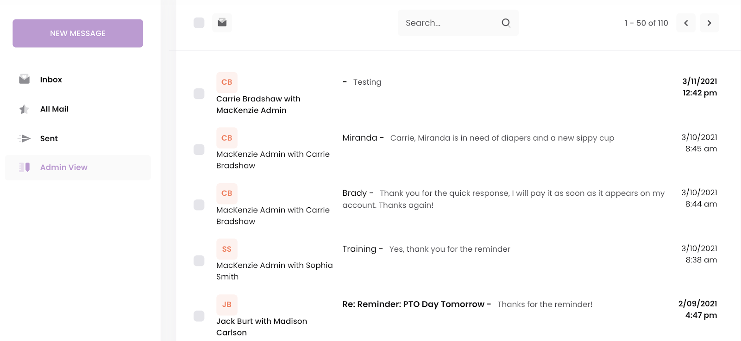Image resolution: width=741 pixels, height=341 pixels.
Task: Click the 3/10/2021 8:38 am timestamp
Action: pos(699,254)
